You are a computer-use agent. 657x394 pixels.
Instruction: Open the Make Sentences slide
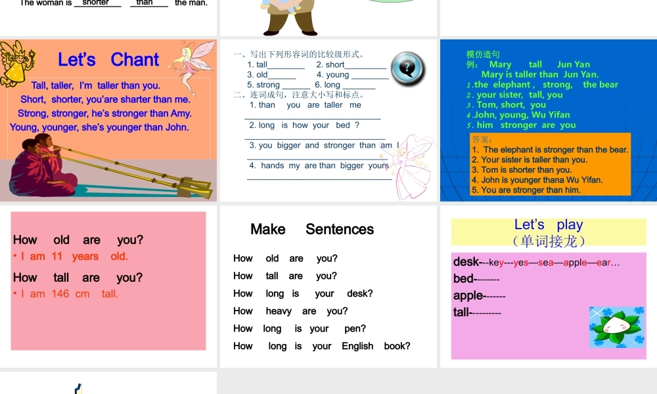[328, 286]
